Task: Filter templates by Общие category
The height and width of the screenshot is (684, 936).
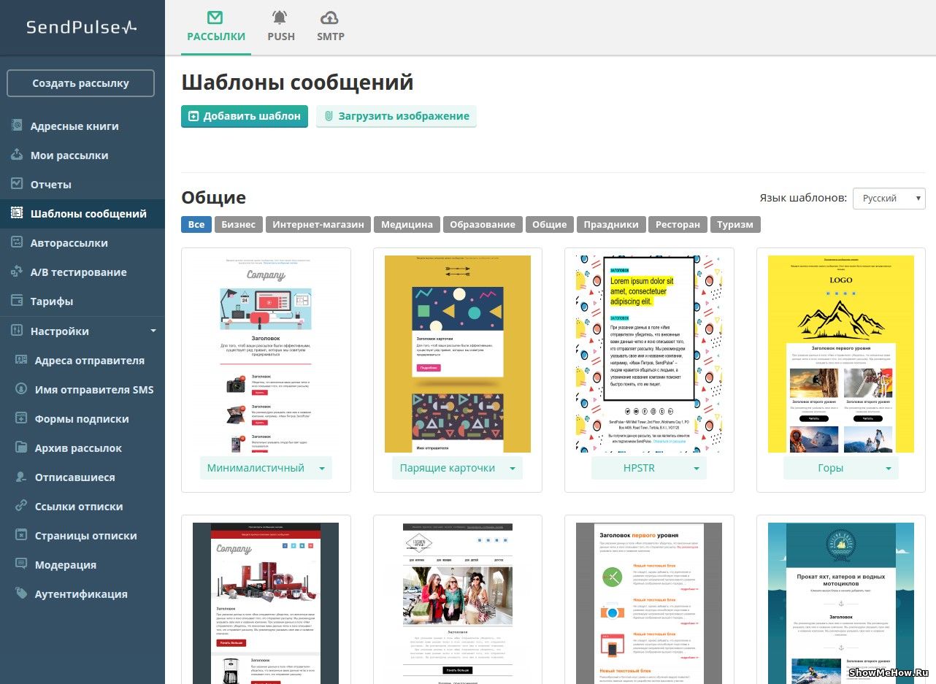Action: point(550,224)
